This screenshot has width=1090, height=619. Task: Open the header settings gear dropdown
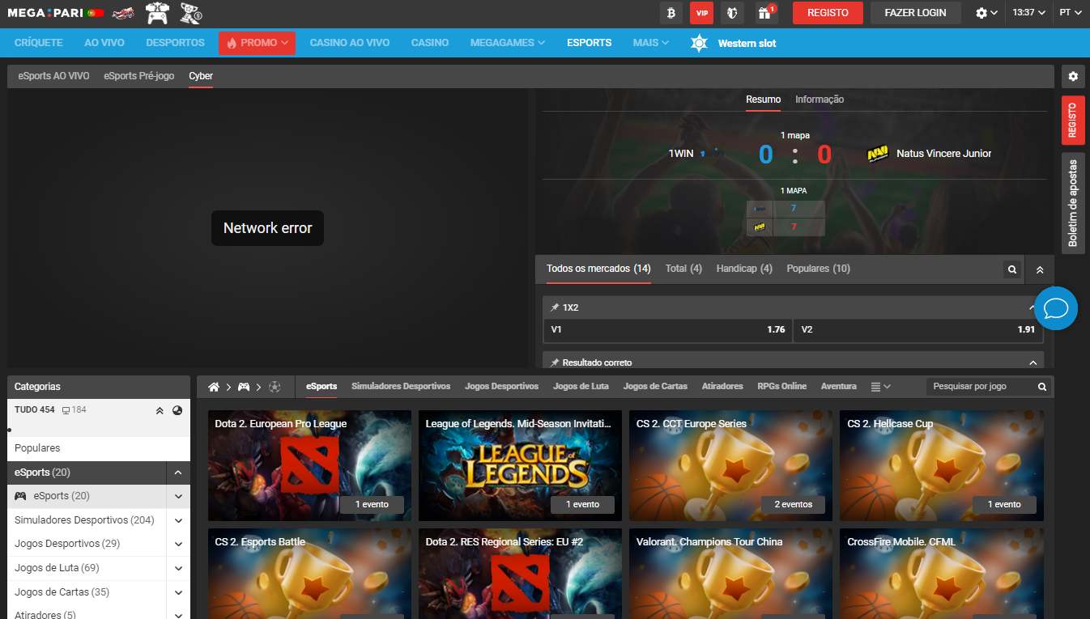pos(986,13)
